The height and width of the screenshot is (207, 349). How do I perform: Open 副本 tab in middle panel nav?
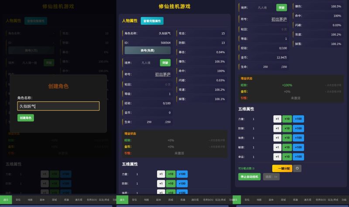click(x=158, y=200)
